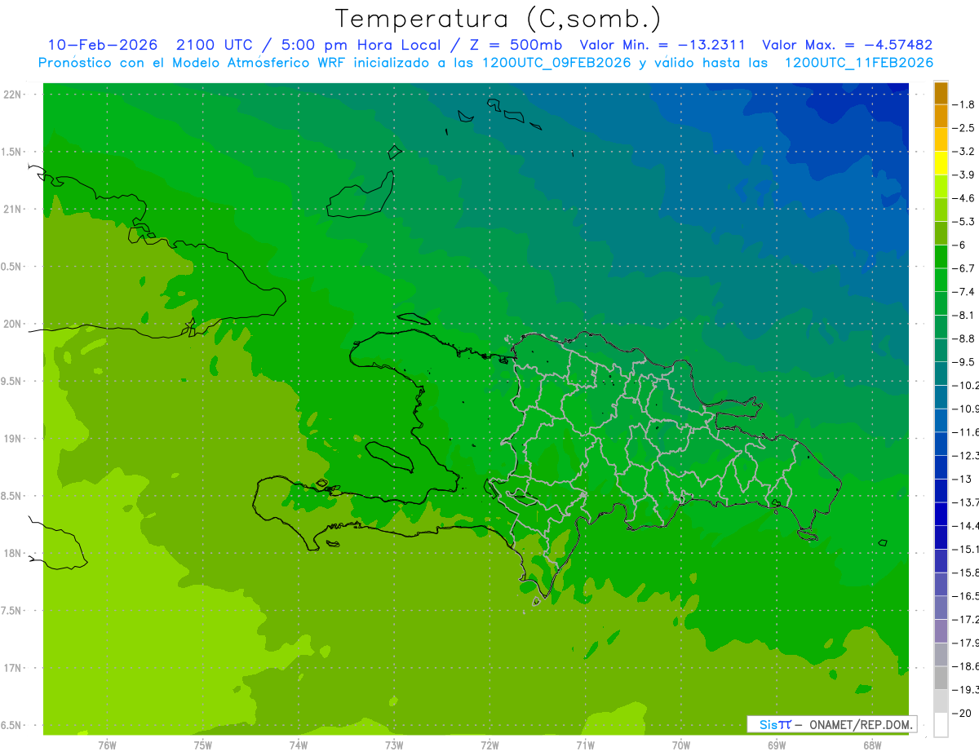
Task: Click the '-20' legend value
Action: (x=962, y=714)
